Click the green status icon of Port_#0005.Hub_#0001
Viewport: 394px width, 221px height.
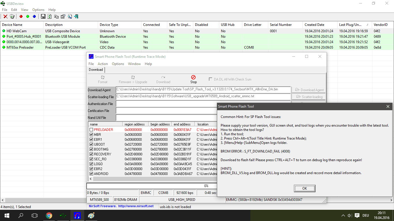coord(4,36)
